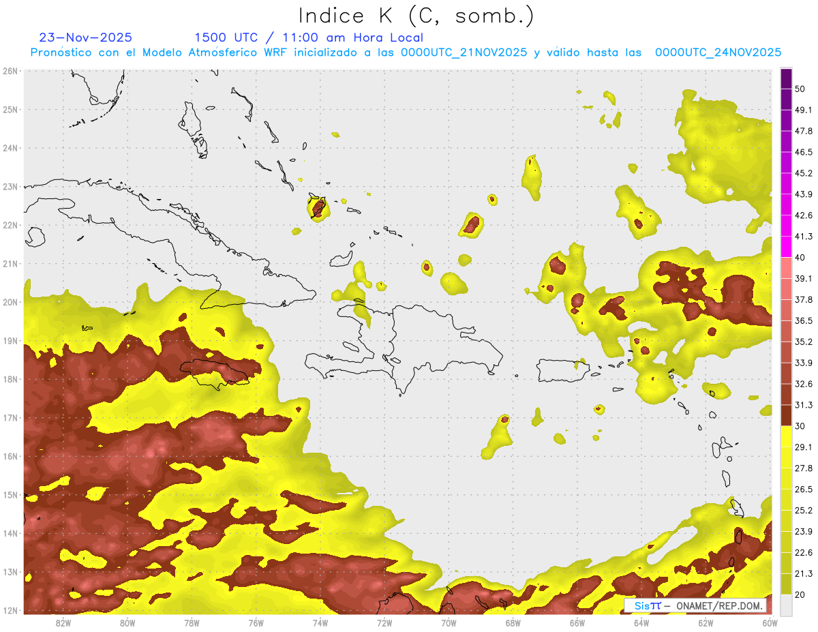Click the "23.9" color bar label
The width and height of the screenshot is (818, 632).
[x=804, y=531]
